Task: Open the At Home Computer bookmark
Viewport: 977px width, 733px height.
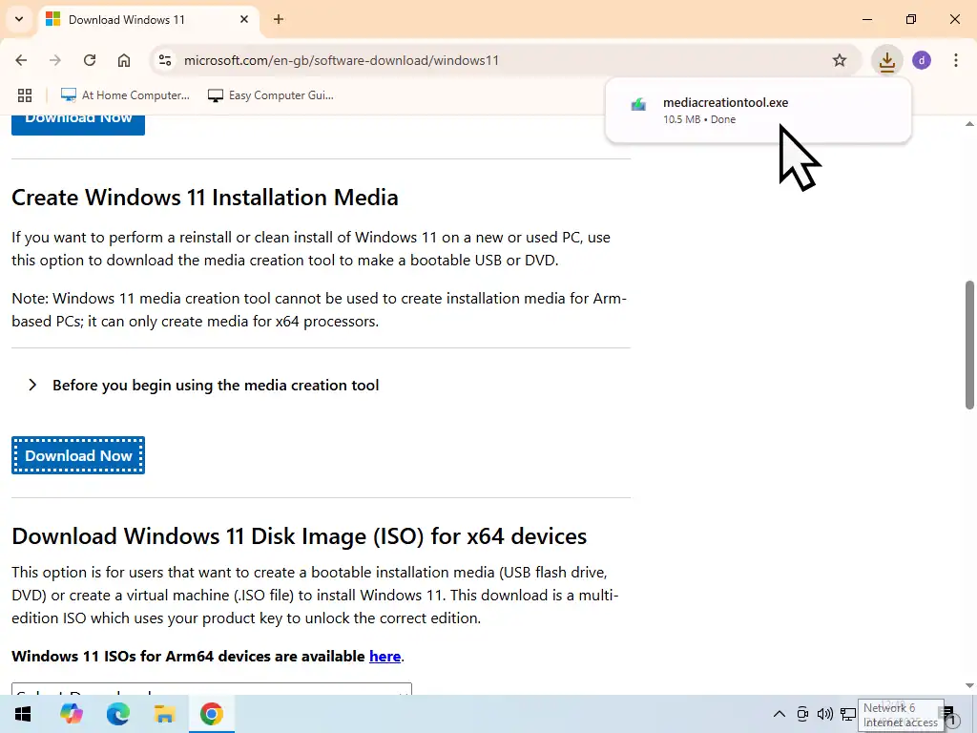Action: [125, 95]
